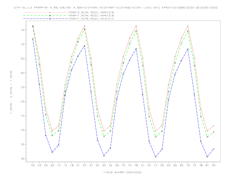Click y-axis tick value 35
This screenshot has width=233, height=180.
23,144
